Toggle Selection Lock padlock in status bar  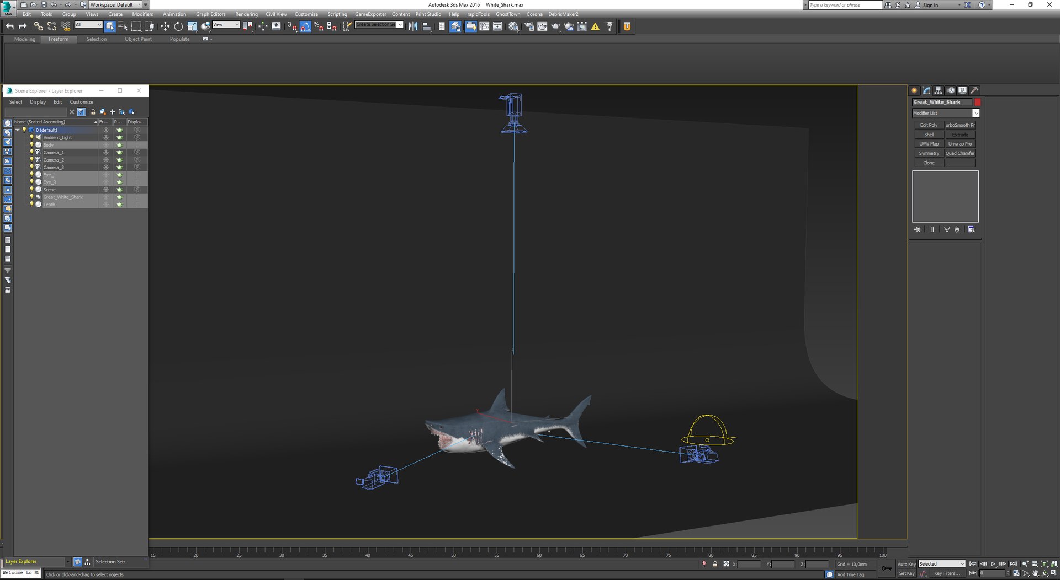point(715,564)
